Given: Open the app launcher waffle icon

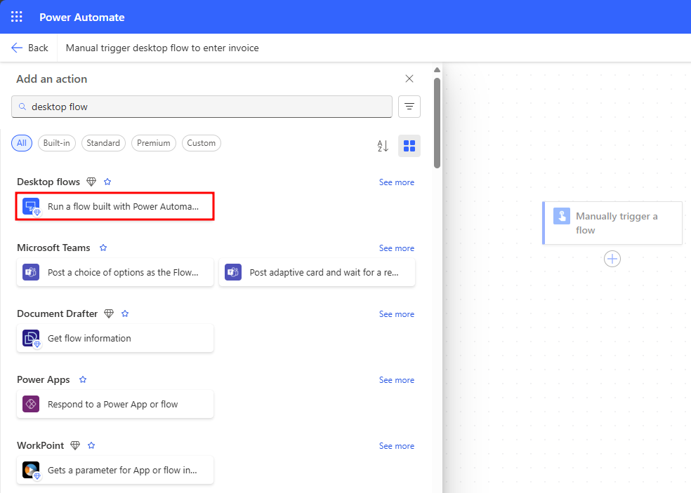Looking at the screenshot, I should click(16, 17).
